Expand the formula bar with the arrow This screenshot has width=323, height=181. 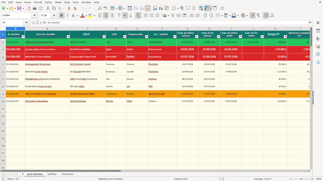click(x=310, y=23)
